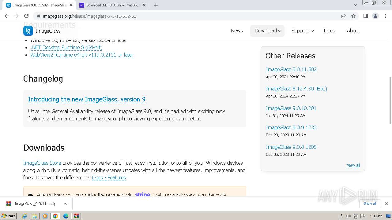
Task: Click the stripe payment link
Action: coord(143,195)
